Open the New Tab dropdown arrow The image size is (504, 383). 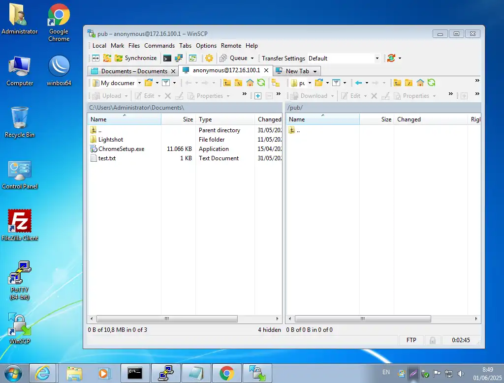tap(315, 71)
